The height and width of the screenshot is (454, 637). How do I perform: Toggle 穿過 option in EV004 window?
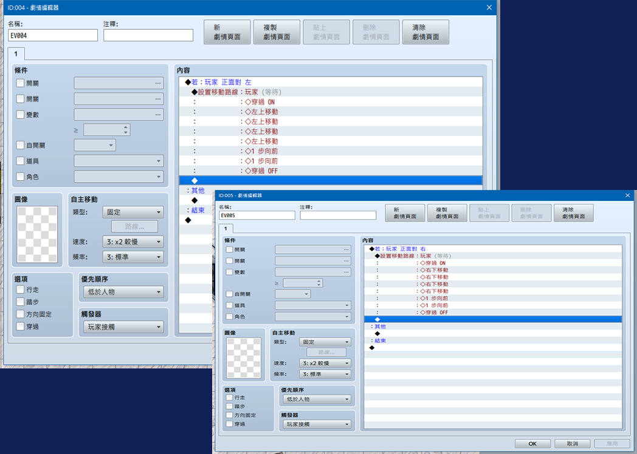[x=20, y=326]
